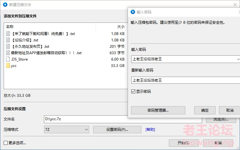Screen dimensions: 240x150
Task: Click the 开始(S) button
Action: point(184,143)
